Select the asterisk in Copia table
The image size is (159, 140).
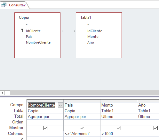tap(27, 25)
